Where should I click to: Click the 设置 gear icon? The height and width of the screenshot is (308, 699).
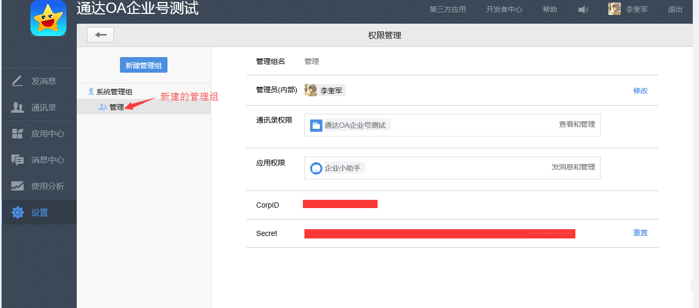pyautogui.click(x=18, y=212)
